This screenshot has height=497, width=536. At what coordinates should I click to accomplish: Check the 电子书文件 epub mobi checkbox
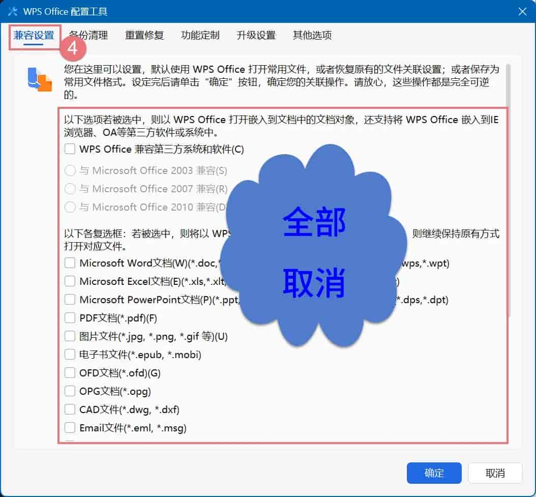[70, 355]
